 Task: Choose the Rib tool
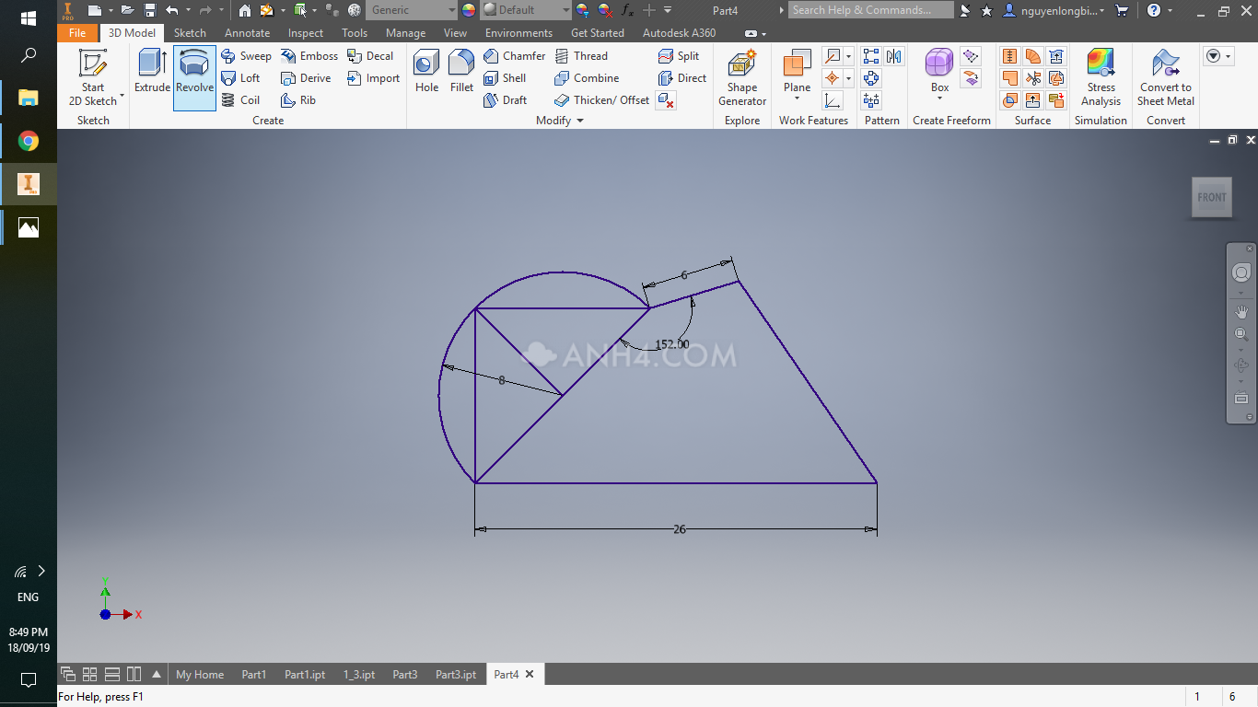298,100
